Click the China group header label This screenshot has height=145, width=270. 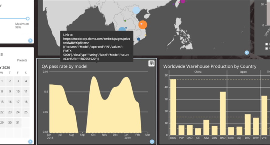[x=198, y=72]
